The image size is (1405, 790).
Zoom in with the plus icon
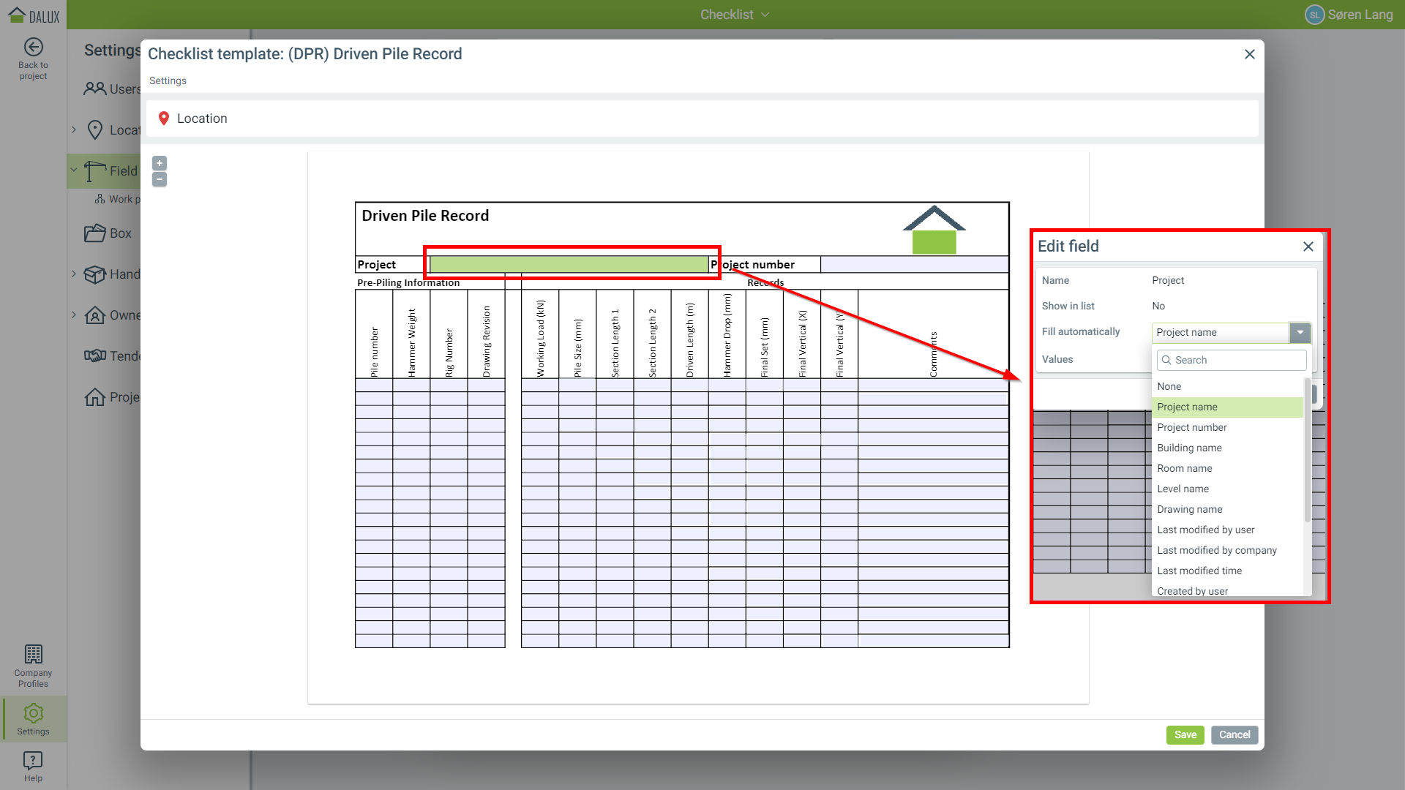click(160, 163)
